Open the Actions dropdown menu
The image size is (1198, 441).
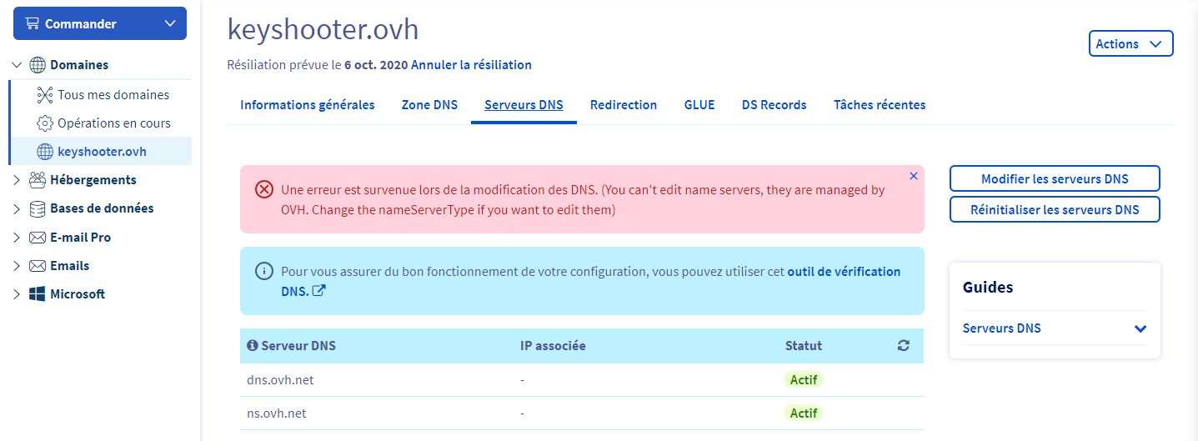tap(1130, 44)
